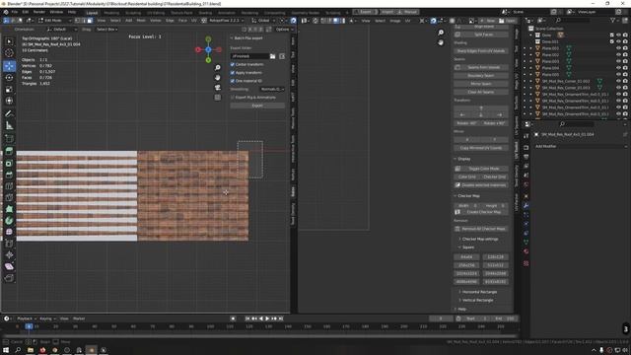Click the viewport pan hand icon
This screenshot has width=631, height=355.
[x=217, y=77]
